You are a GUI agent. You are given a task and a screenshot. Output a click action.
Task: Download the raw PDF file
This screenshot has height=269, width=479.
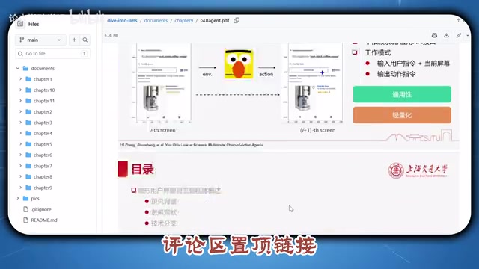point(446,35)
